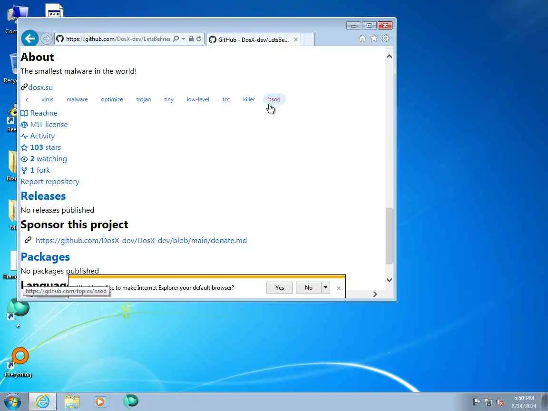Click the vertical scrollbar up arrow
This screenshot has height=411, width=548.
[x=389, y=57]
